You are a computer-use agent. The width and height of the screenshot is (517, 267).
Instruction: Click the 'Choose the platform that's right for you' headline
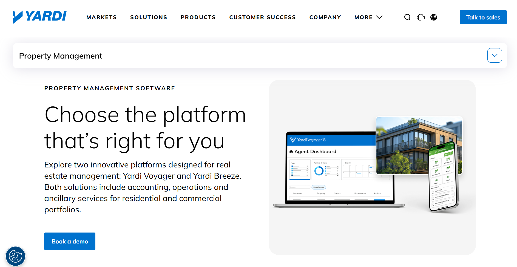tap(145, 127)
